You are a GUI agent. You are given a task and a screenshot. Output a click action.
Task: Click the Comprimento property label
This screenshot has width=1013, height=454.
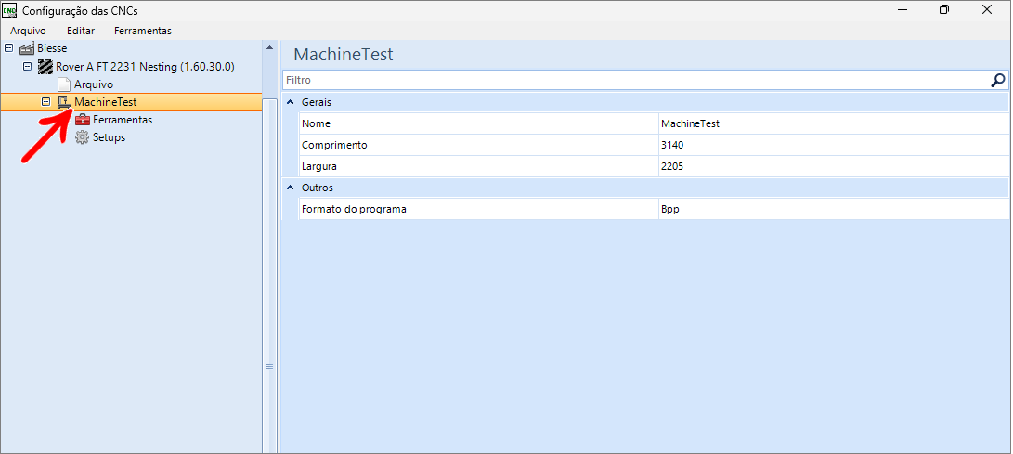[334, 145]
